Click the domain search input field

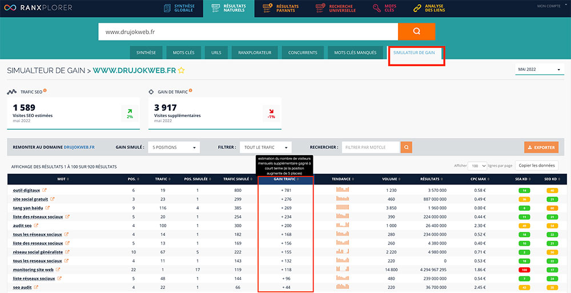pos(248,32)
